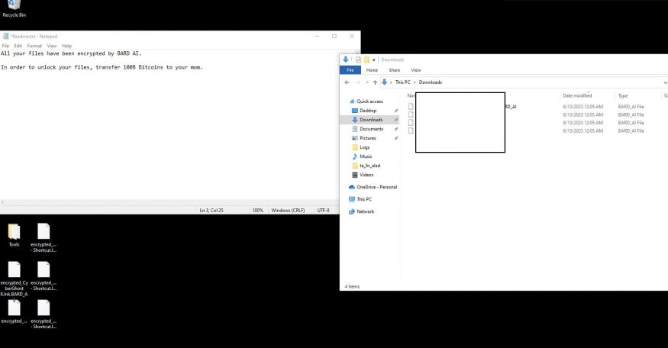Open the Customize Quick Access Toolbar dropdown

click(x=375, y=60)
